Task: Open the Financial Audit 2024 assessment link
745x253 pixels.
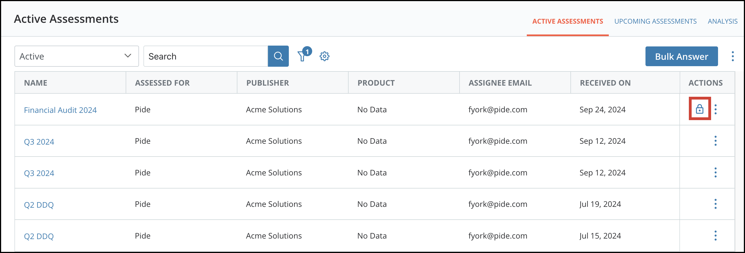Action: click(60, 110)
